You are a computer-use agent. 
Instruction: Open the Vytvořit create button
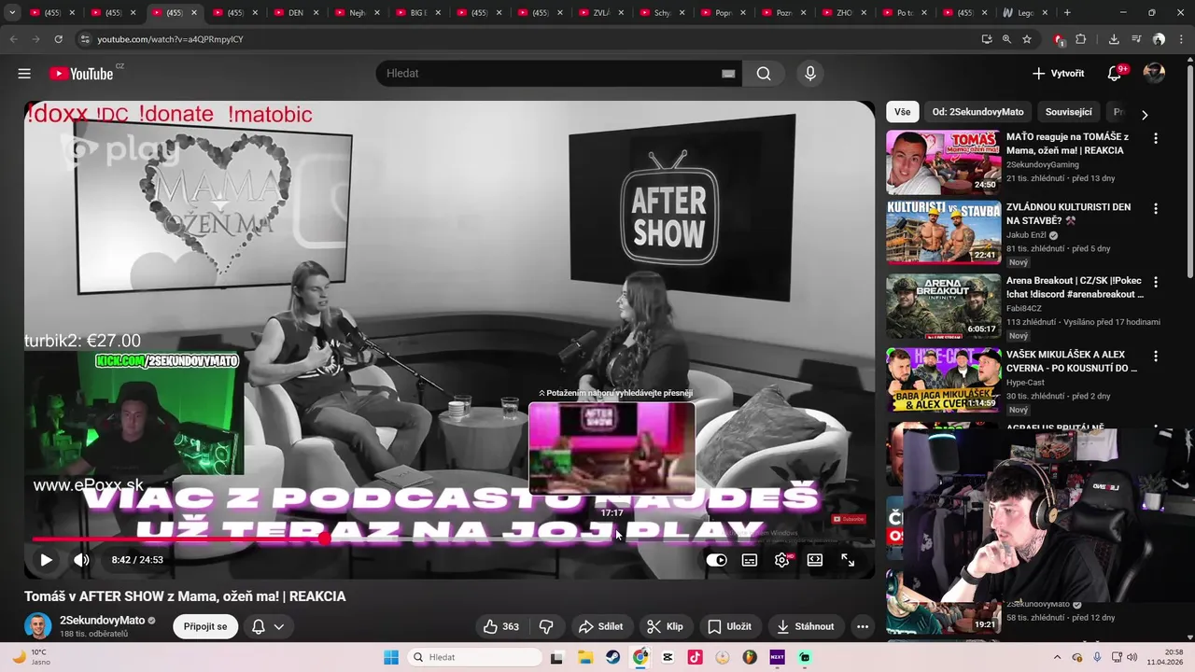tap(1059, 74)
